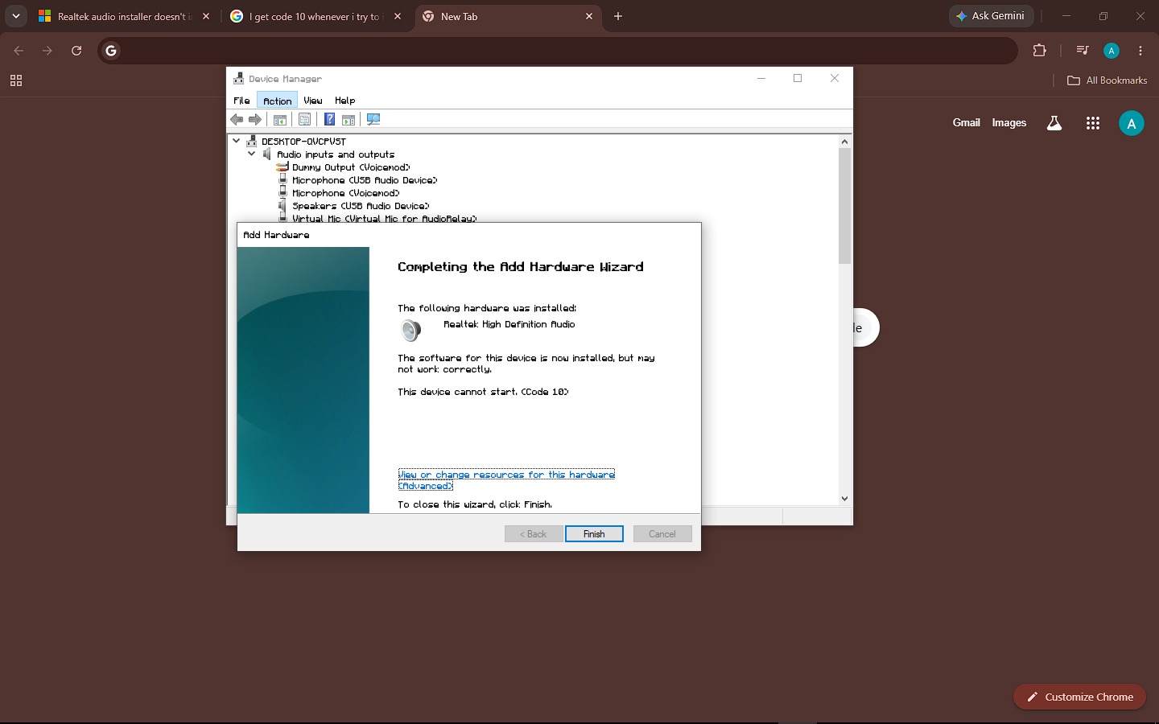Screen dimensions: 1159x724
Task: Open 'View or change resources for this hardware' link
Action: tap(506, 480)
